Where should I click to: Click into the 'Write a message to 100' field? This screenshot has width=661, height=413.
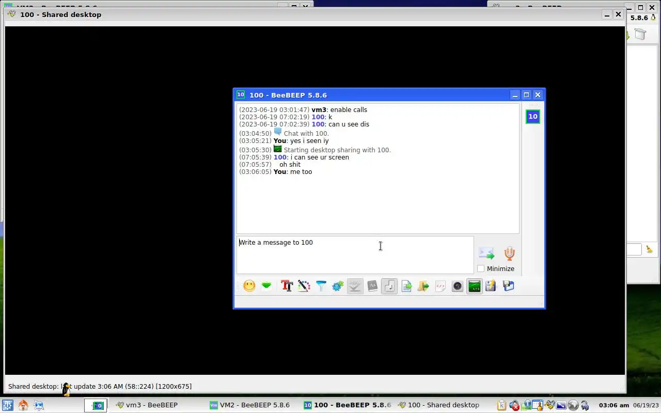(355, 255)
